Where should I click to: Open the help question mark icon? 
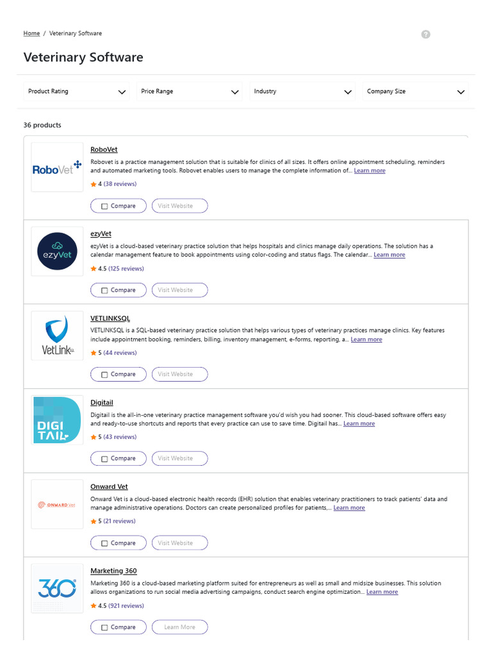[425, 35]
